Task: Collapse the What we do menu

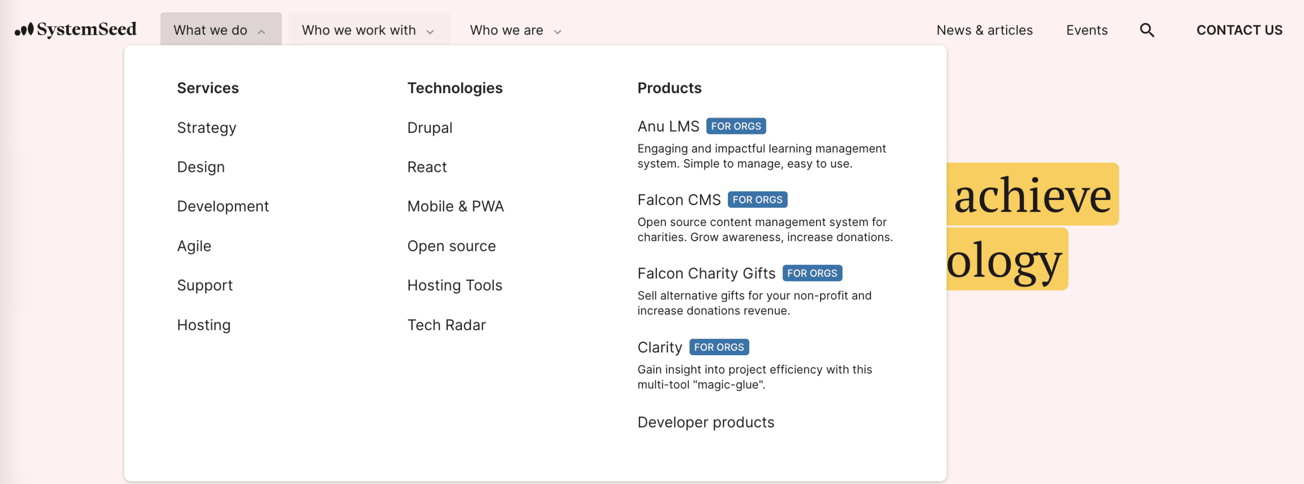Action: tap(220, 30)
